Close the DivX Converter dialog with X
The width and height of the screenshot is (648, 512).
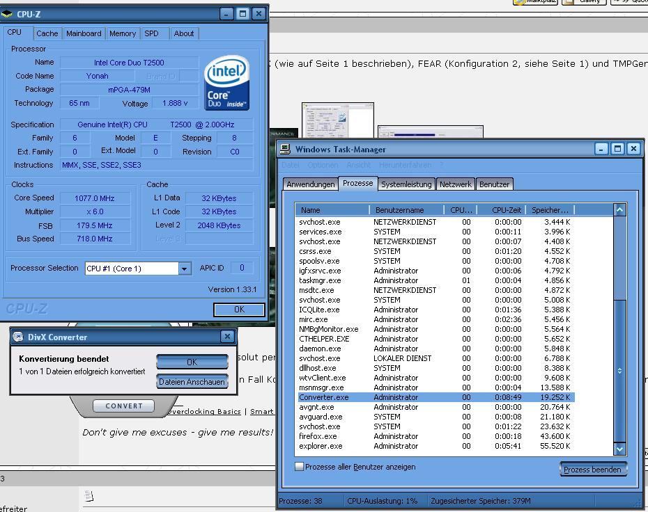click(x=227, y=337)
